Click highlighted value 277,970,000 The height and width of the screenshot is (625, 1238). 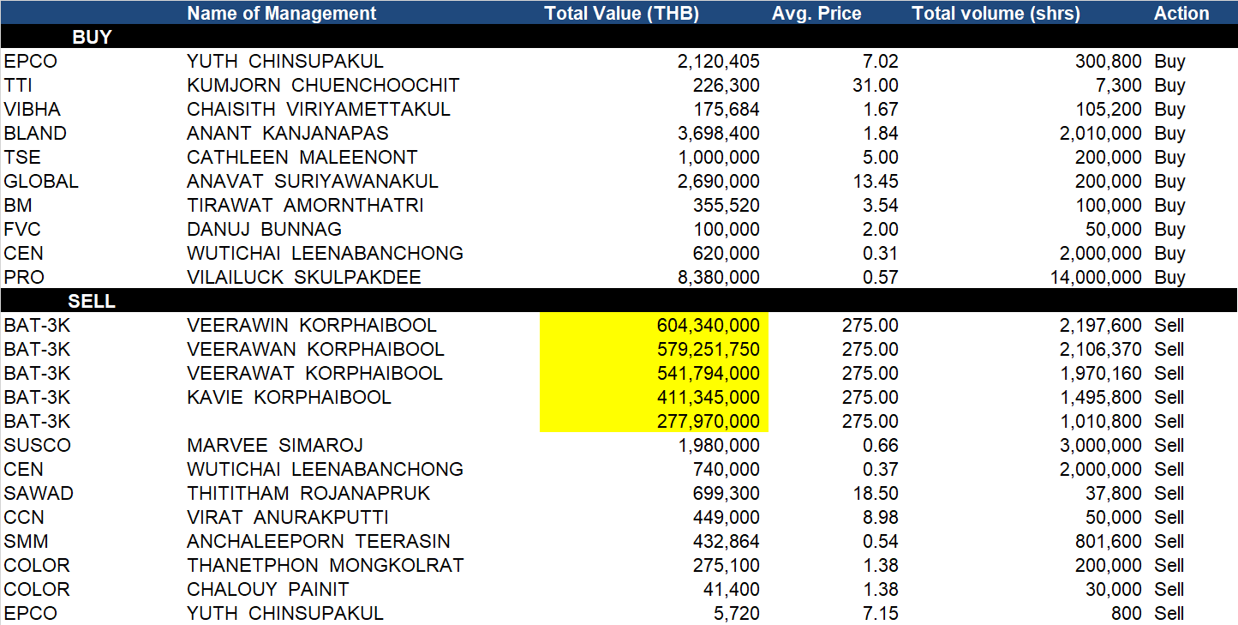click(x=709, y=421)
